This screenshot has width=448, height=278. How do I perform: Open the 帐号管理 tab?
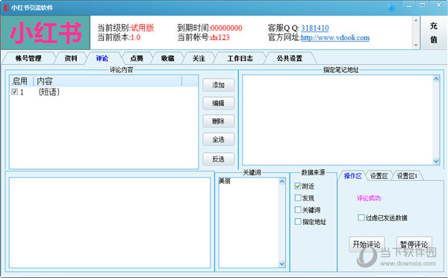click(x=28, y=58)
